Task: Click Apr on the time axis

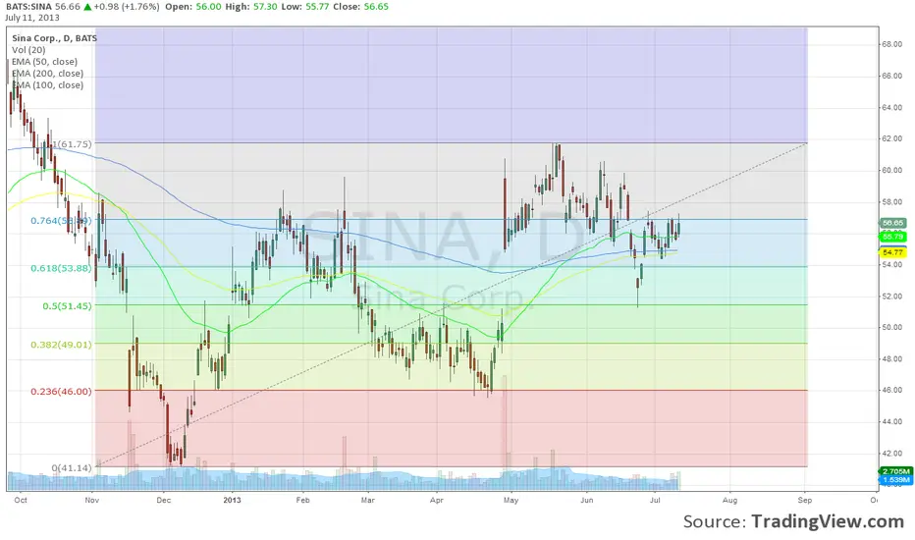Action: (437, 501)
